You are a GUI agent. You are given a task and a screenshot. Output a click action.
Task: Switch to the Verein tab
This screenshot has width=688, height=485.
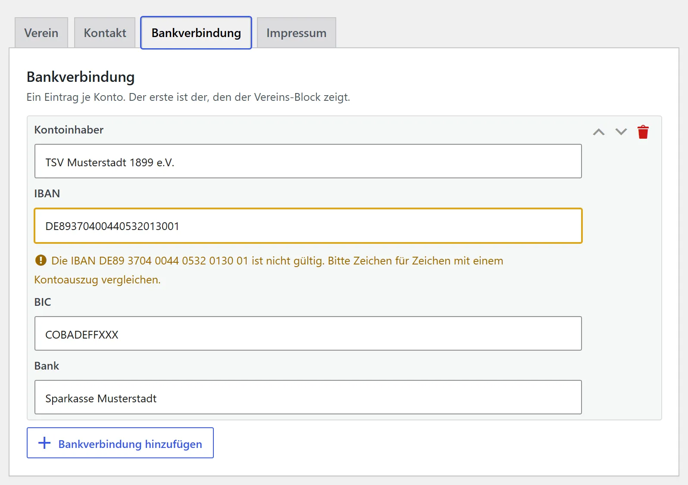(x=41, y=33)
